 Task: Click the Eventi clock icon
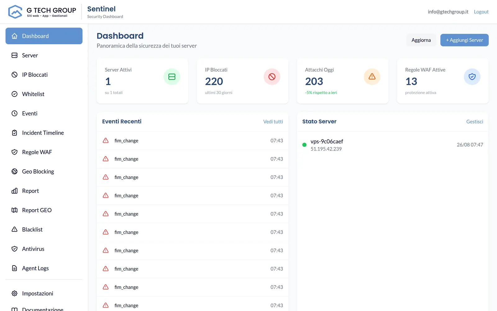(15, 114)
